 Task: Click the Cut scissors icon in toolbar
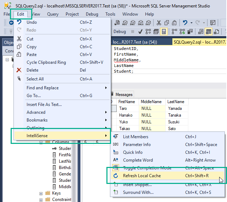pyautogui.click(x=158, y=23)
